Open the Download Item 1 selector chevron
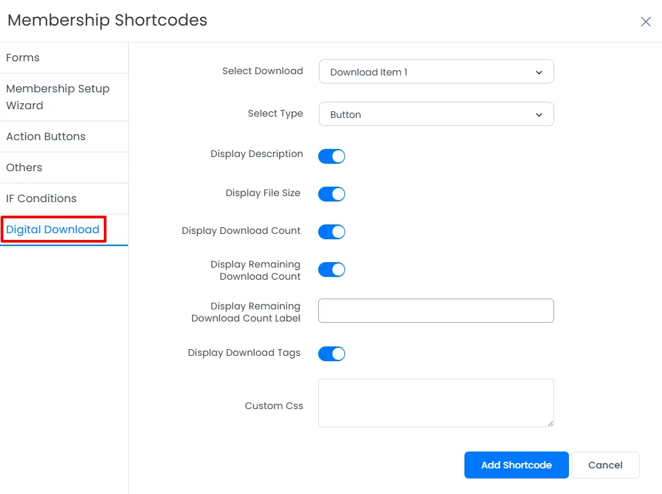662x494 pixels. (x=538, y=71)
